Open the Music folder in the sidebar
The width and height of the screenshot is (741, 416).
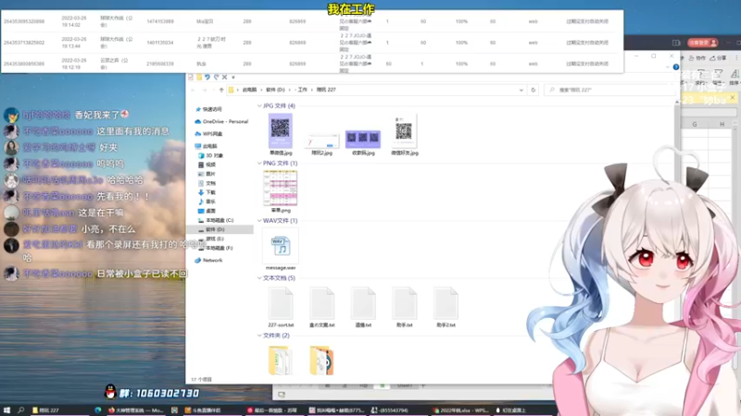coord(207,202)
